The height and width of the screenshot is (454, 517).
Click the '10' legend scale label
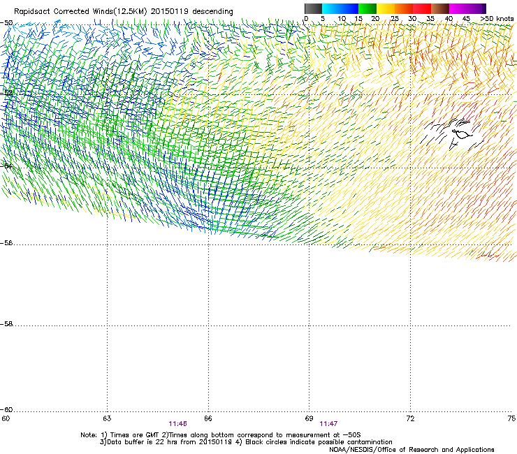click(342, 19)
